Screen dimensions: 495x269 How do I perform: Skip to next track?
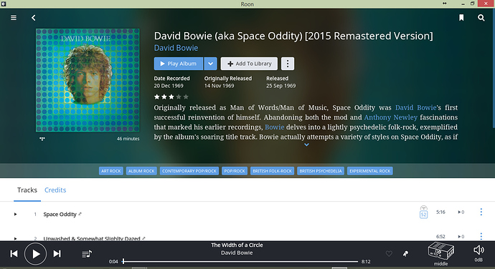coord(57,253)
